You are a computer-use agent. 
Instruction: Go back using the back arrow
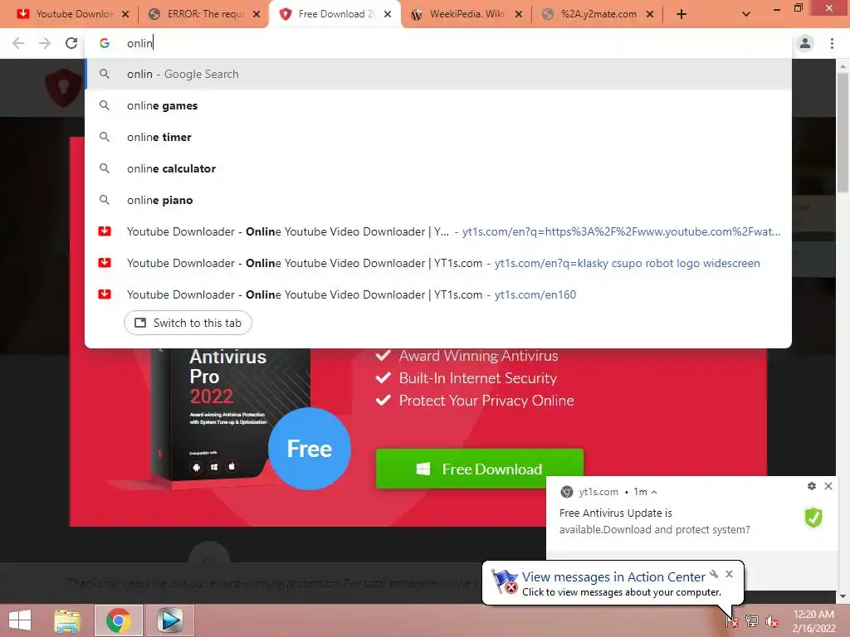pyautogui.click(x=18, y=43)
